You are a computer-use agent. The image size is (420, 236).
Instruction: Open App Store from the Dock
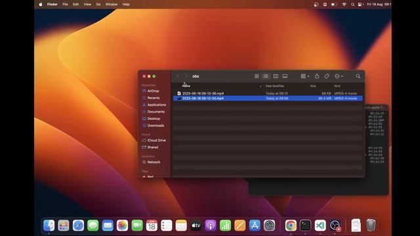[x=255, y=226]
